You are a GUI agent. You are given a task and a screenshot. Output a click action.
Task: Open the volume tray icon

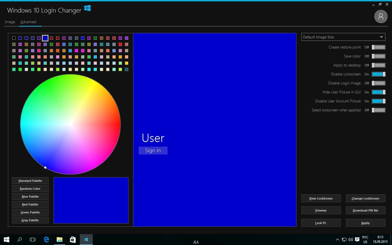click(x=350, y=240)
